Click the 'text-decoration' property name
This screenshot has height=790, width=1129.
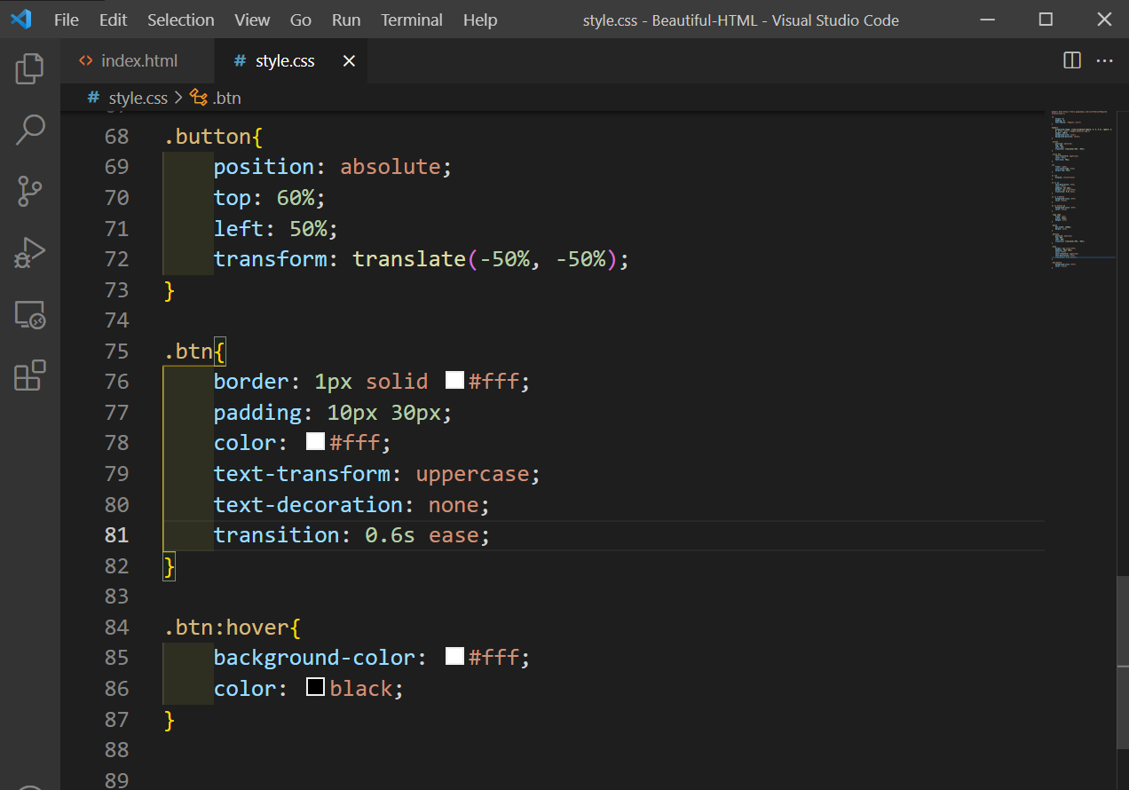point(308,504)
